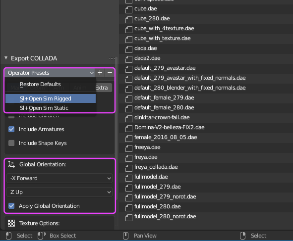Collapse the Export COLLADA panel
Image resolution: width=293 pixels, height=241 pixels.
(x=6, y=58)
